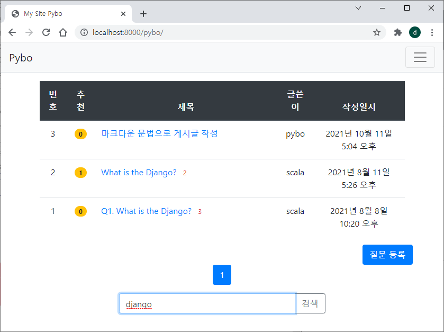Image resolution: width=444 pixels, height=332 pixels.
Task: Bookmark this page with the star
Action: 376,32
